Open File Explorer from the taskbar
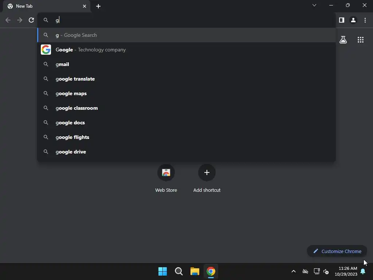Screen dimensions: 373x280 point(195,271)
